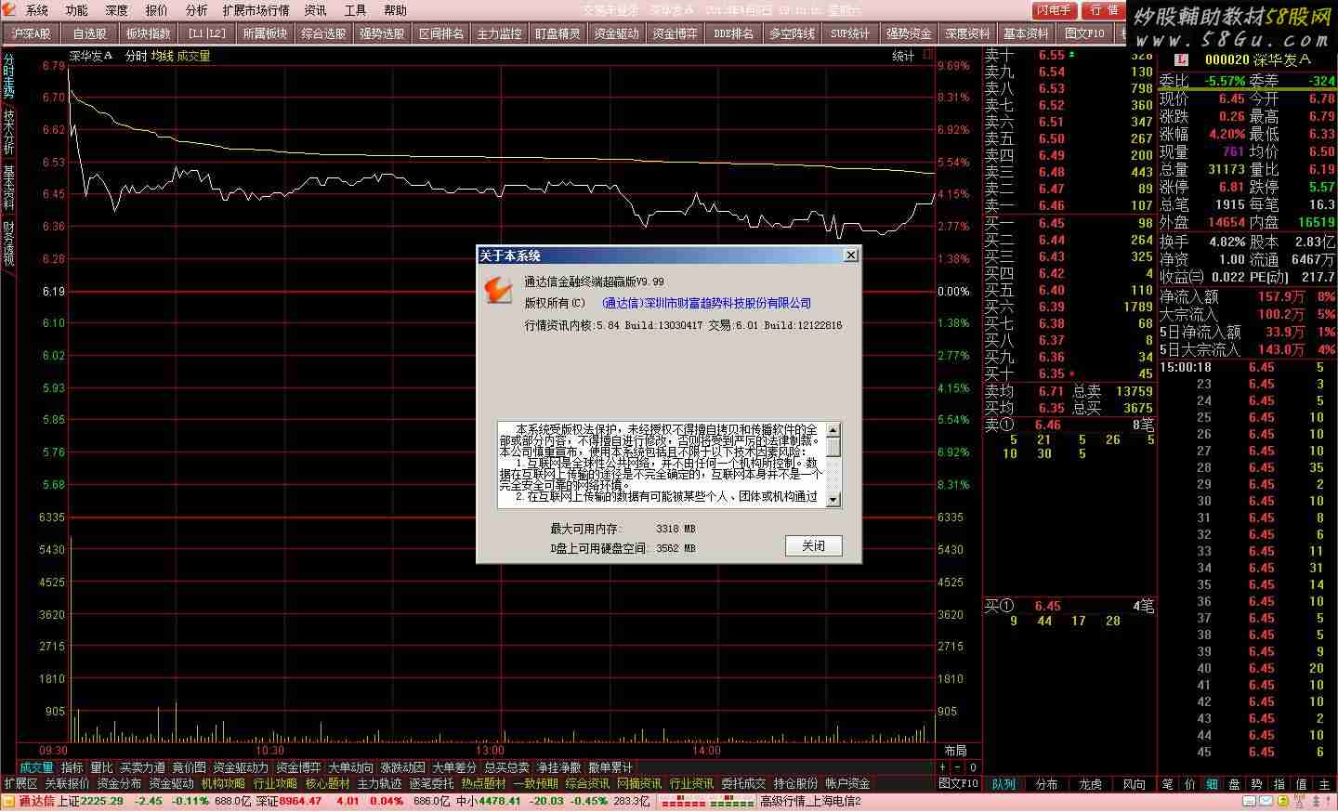Click the 价 icon in bottom-right strip
This screenshot has width=1338, height=812.
pyautogui.click(x=1190, y=784)
